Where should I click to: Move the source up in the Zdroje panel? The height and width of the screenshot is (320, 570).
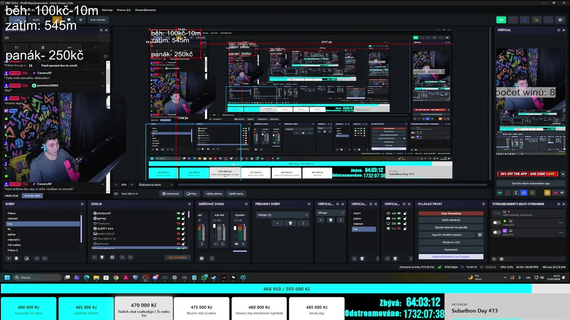(x=122, y=257)
